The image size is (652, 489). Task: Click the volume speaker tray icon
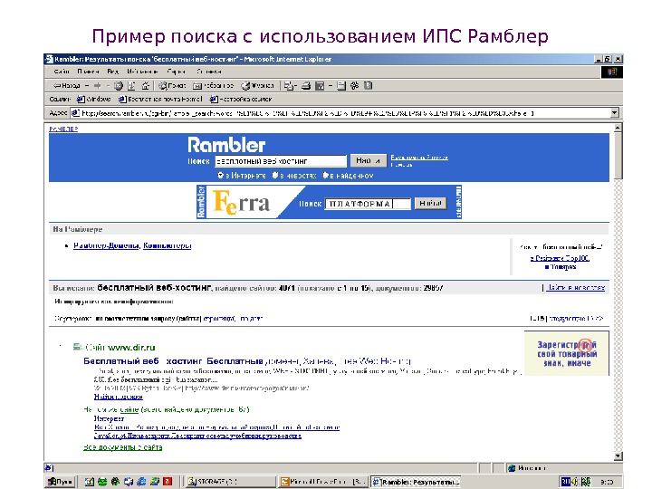576,482
